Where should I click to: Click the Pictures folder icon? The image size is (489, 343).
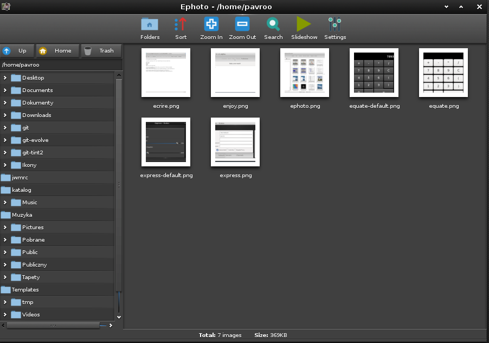point(16,228)
